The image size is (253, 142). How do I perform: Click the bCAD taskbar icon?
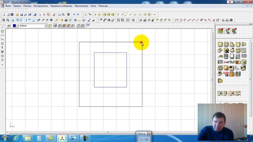pyautogui.click(x=62, y=138)
